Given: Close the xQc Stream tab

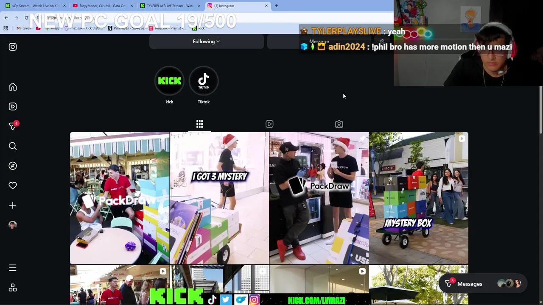Looking at the screenshot, I should click(64, 6).
